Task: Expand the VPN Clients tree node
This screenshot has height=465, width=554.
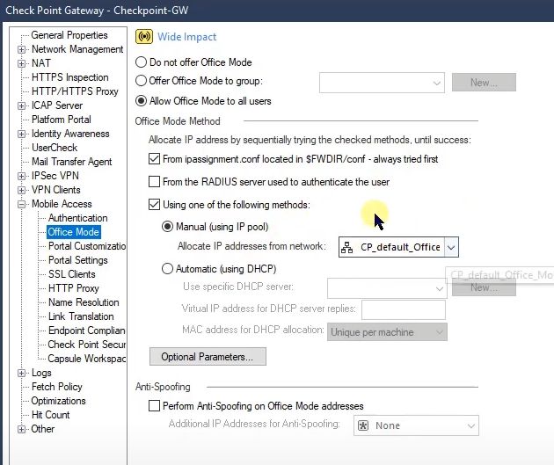Action: [x=22, y=190]
